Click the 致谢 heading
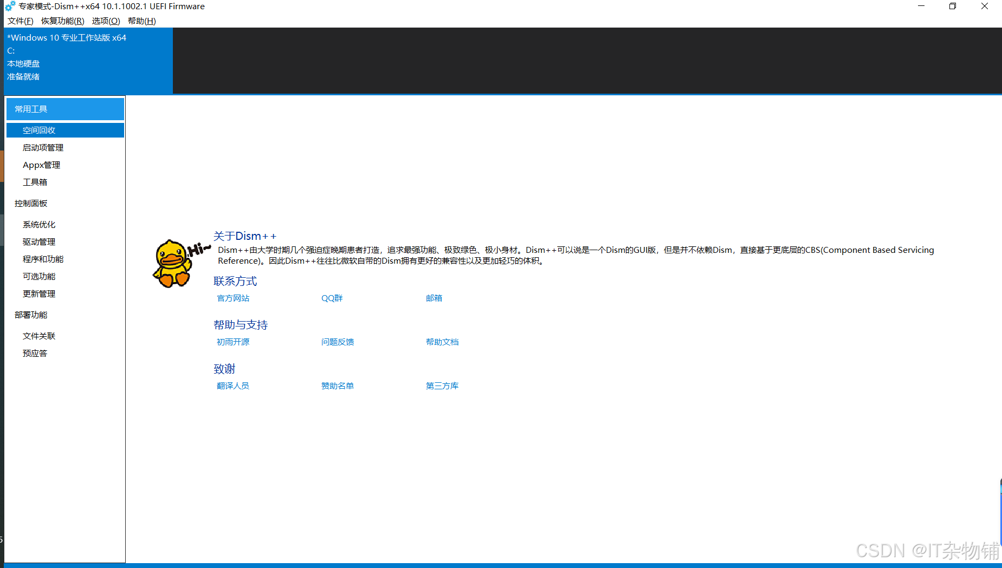Screen dimensions: 1002x568 point(224,369)
